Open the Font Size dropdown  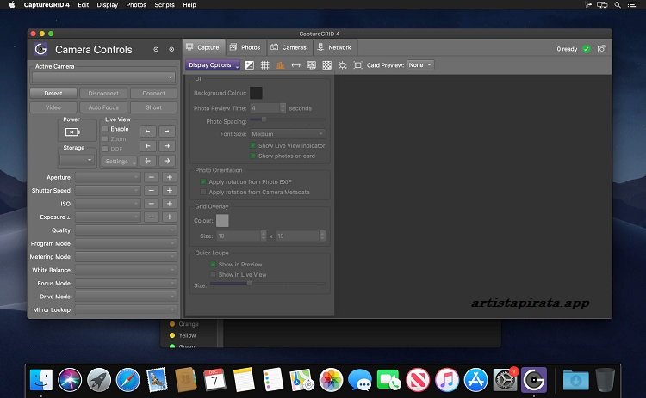(x=288, y=134)
